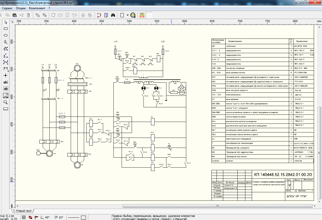This screenshot has height=220, width=322.
Task: Select the Ellipse drawing tool
Action: pyautogui.click(x=5, y=35)
